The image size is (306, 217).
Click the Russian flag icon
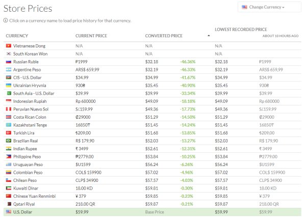(x=8, y=62)
